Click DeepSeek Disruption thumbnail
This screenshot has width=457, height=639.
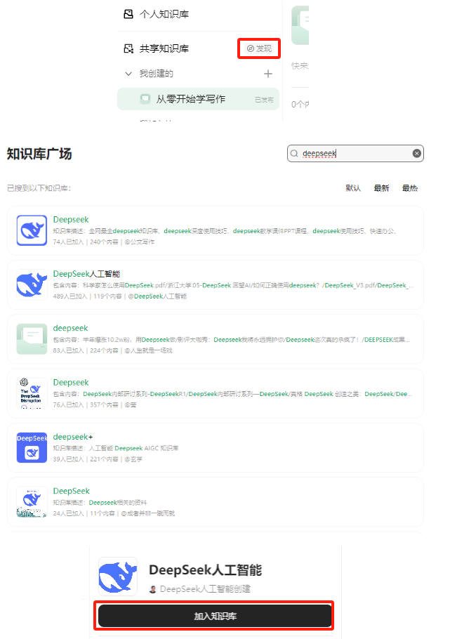pos(32,393)
